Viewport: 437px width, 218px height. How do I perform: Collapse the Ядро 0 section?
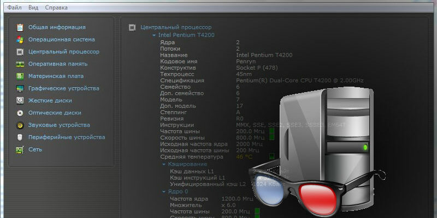164,192
